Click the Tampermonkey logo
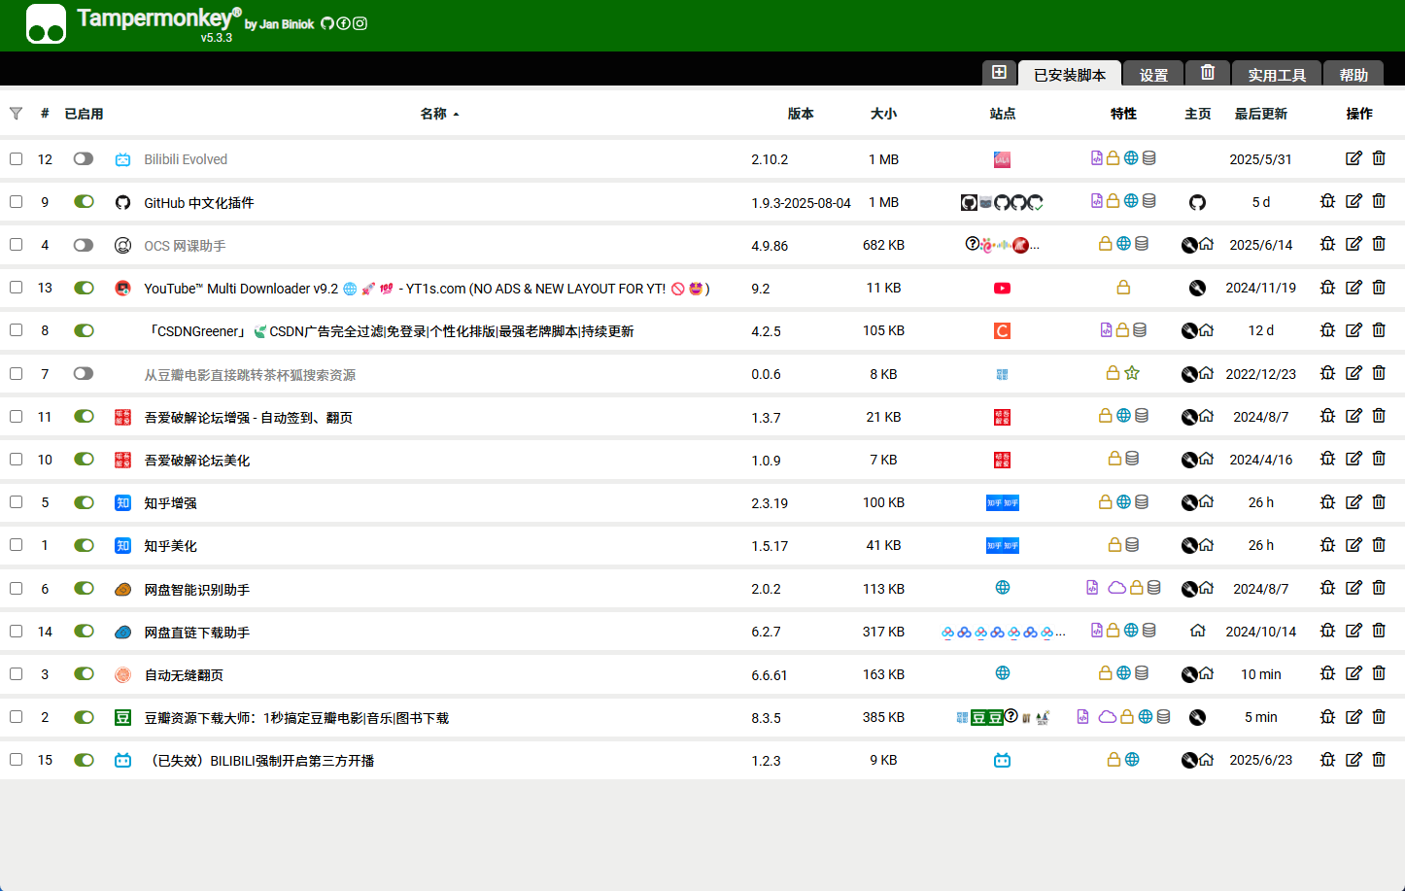Screen dimensions: 1405x891 pyautogui.click(x=46, y=24)
